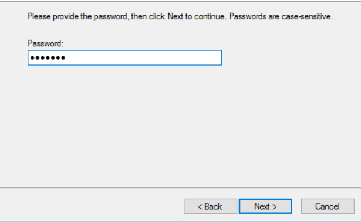Abort installation with the Cancel button

[x=328, y=206]
